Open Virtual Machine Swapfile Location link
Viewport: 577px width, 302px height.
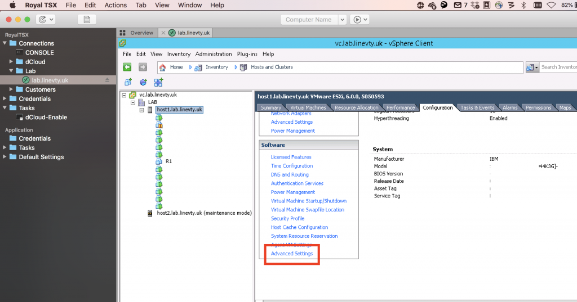[x=308, y=209]
